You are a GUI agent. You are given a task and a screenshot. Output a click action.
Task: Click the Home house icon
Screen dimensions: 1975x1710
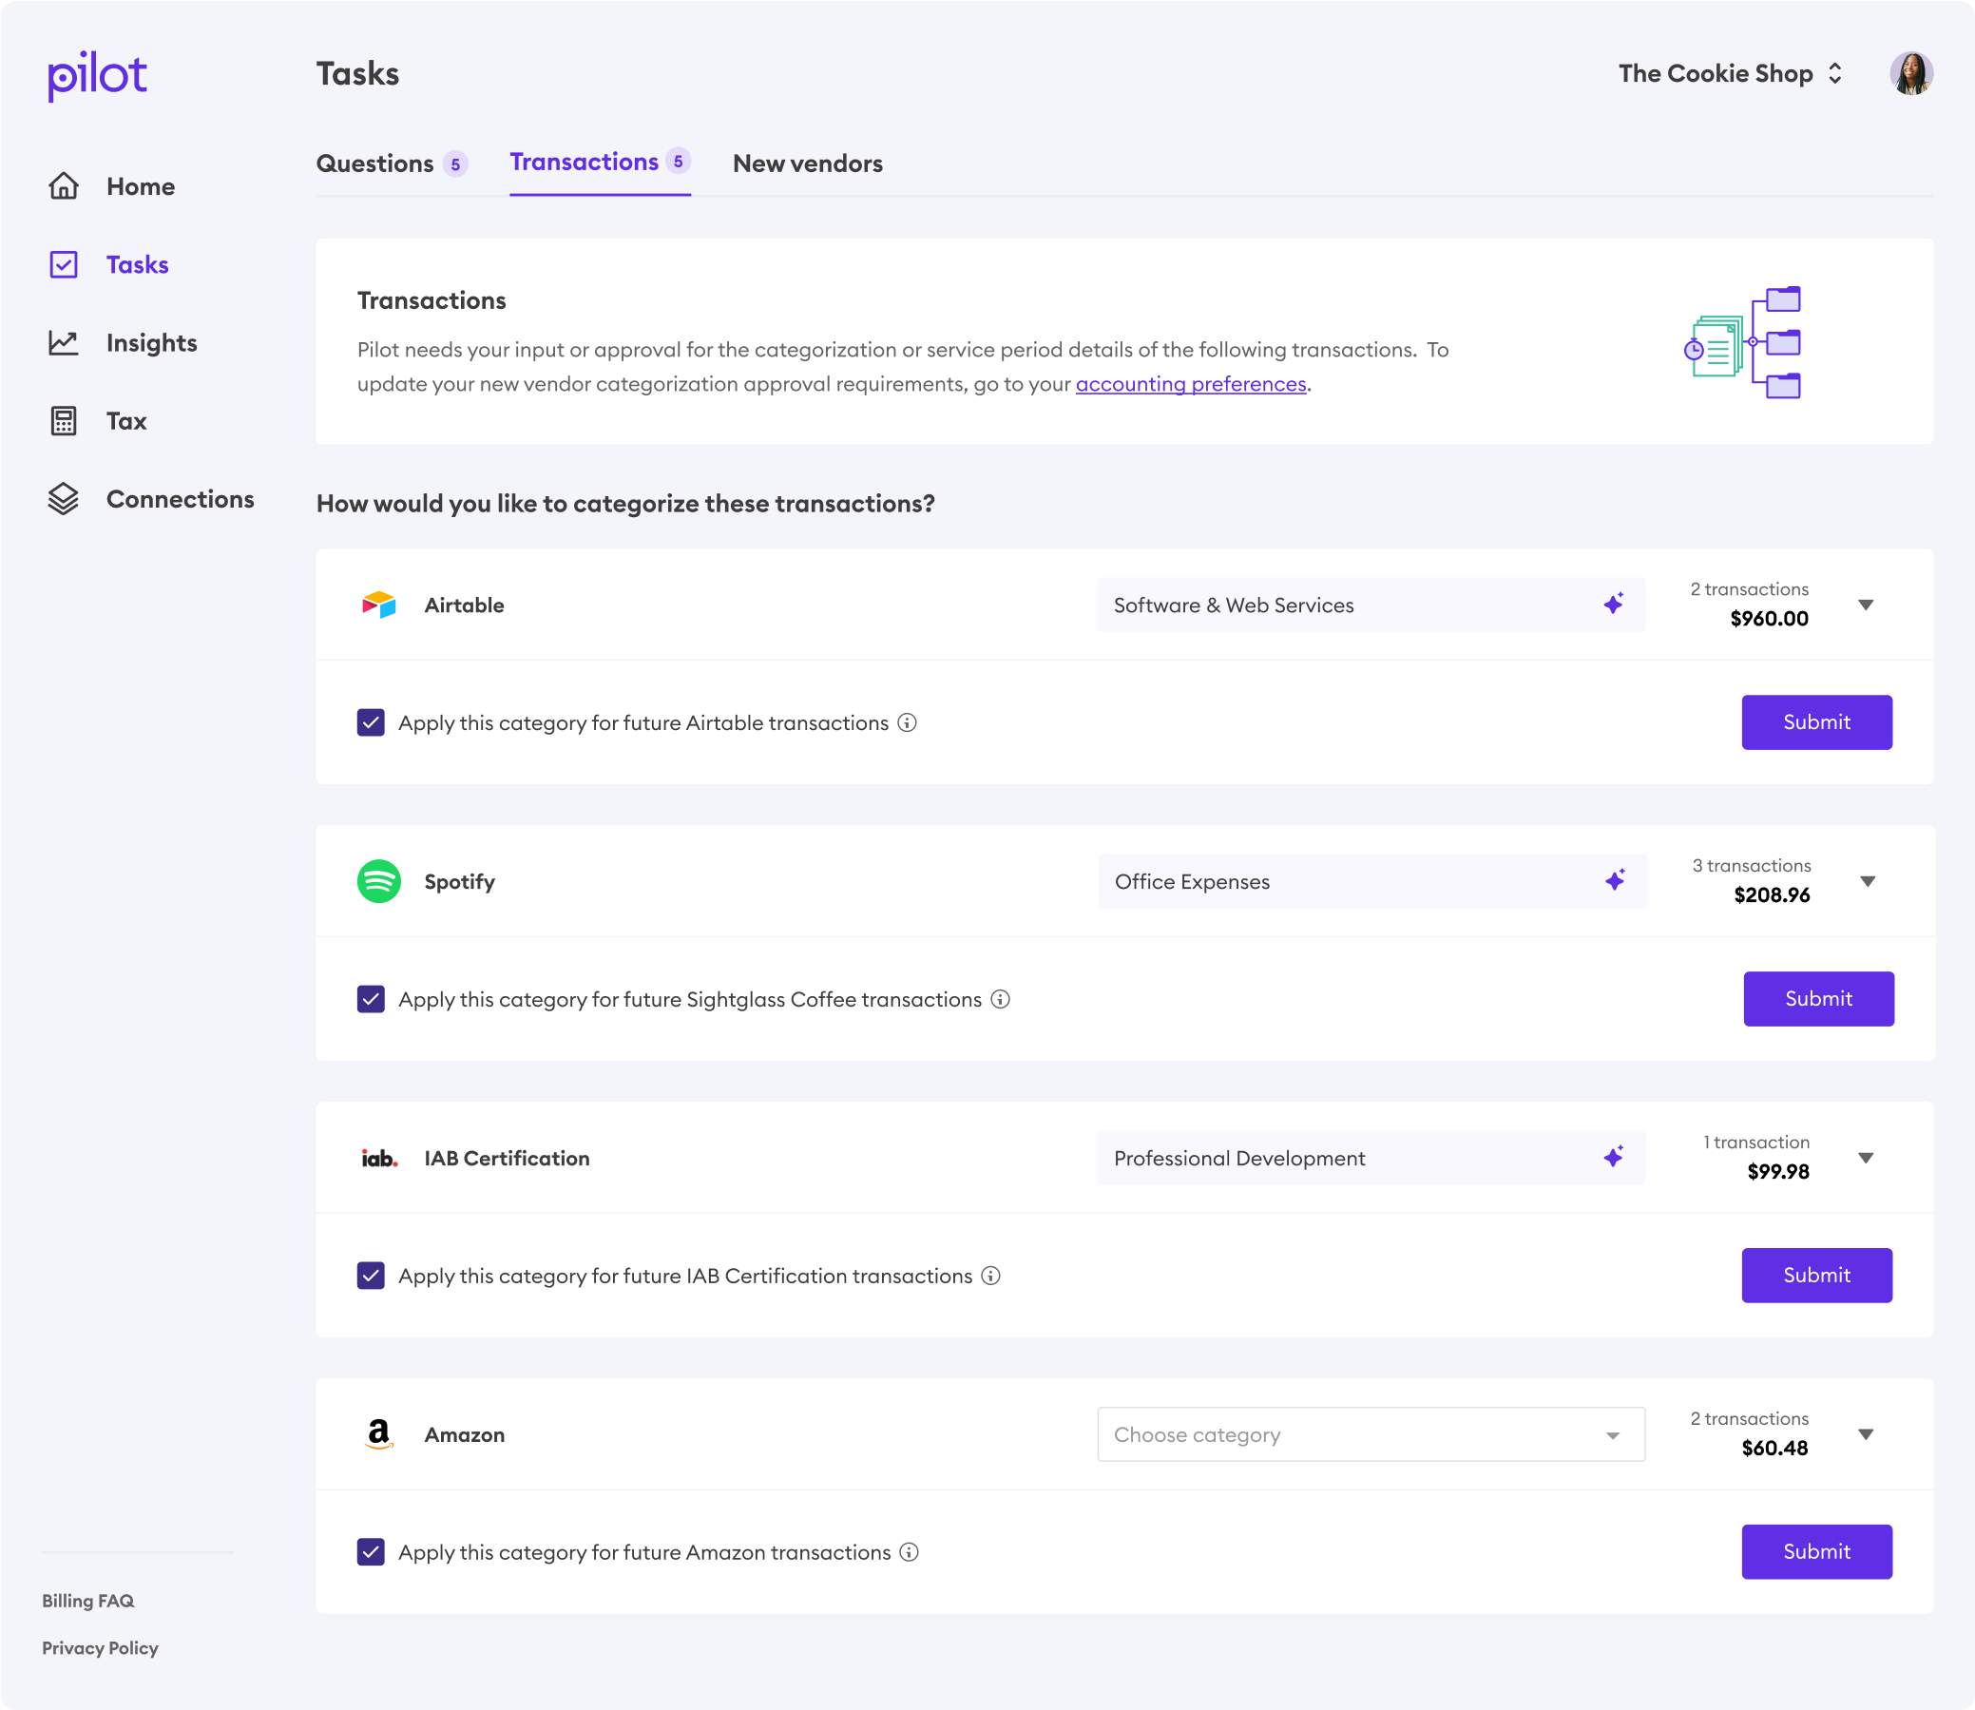64,186
